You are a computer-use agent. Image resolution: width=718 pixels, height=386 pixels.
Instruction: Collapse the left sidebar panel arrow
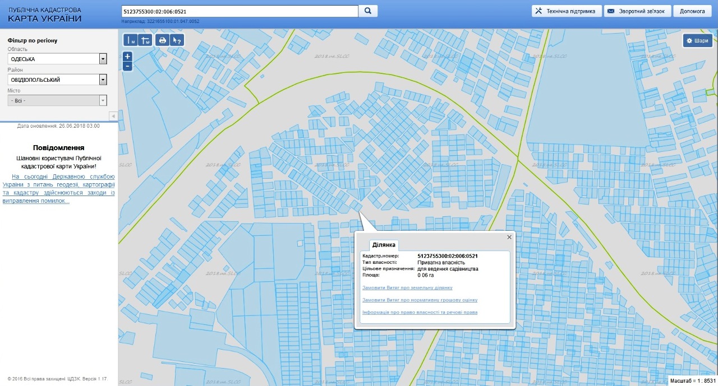click(x=113, y=116)
